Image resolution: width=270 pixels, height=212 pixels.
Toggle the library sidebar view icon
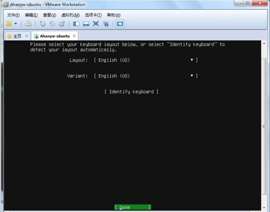point(76,24)
